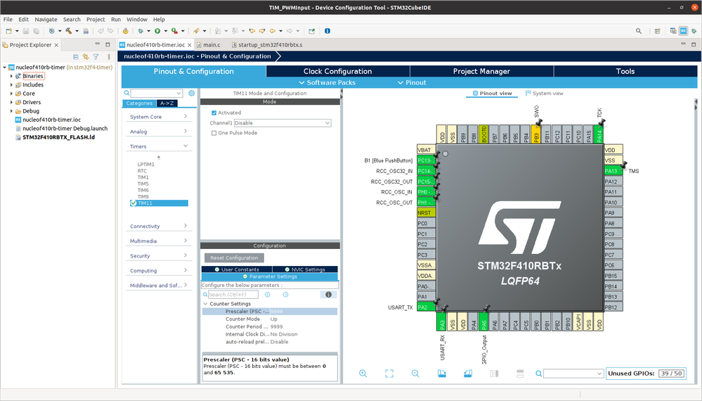This screenshot has width=702, height=401.
Task: Click pin PB3 on the chip
Action: [536, 134]
